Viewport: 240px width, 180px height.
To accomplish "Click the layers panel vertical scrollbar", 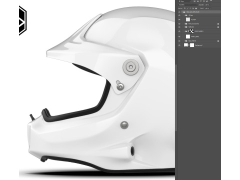I will pos(176,97).
